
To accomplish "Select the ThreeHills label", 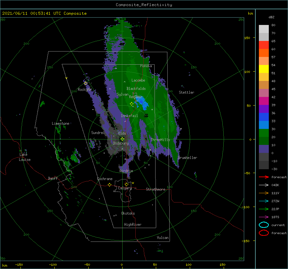I will [160, 140].
